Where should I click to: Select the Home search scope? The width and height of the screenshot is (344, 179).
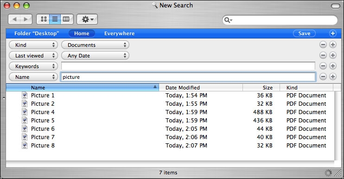tap(82, 33)
